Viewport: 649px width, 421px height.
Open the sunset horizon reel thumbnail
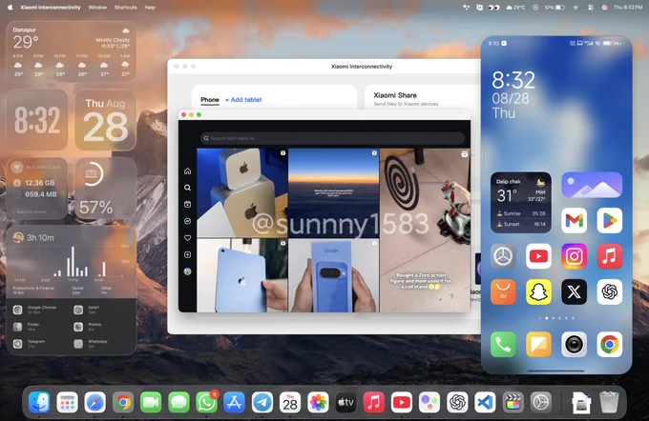[x=334, y=192]
